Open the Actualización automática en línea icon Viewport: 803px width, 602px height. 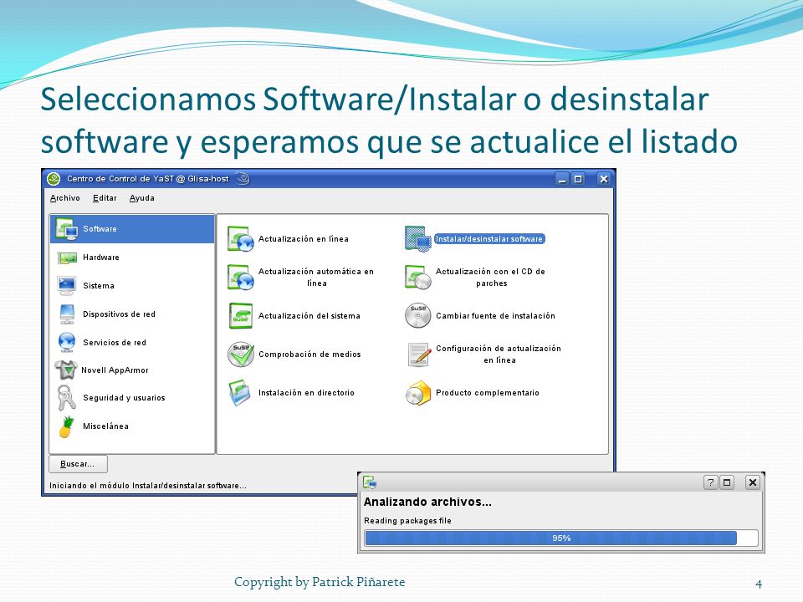(241, 277)
